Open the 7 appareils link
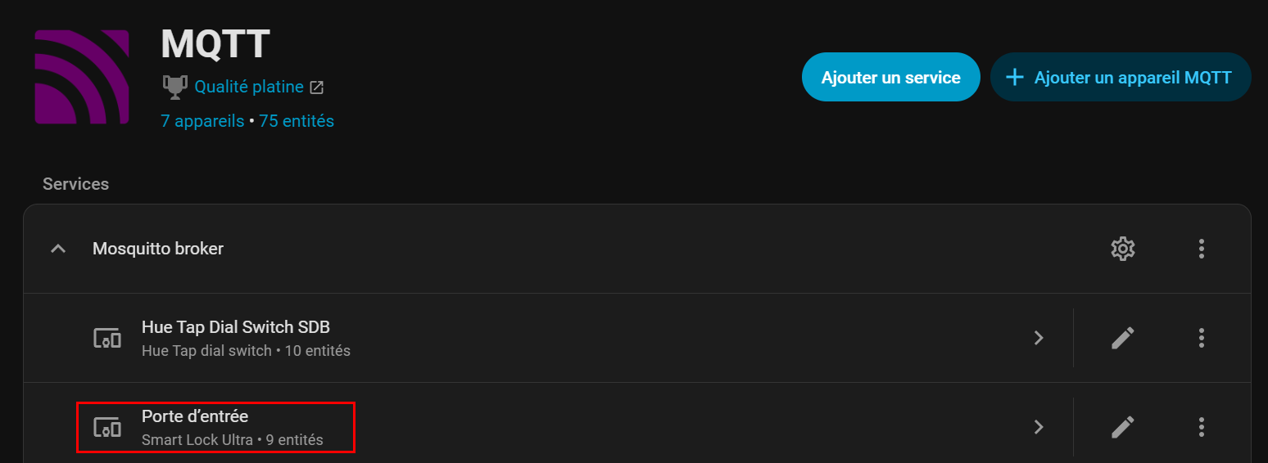This screenshot has width=1268, height=463. (202, 121)
